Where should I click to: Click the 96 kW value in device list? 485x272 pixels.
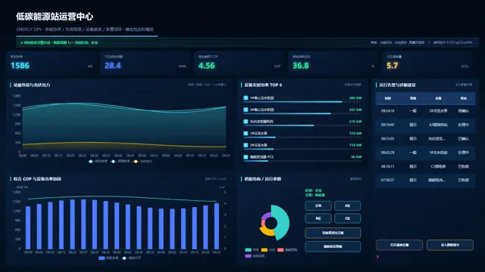point(356,157)
